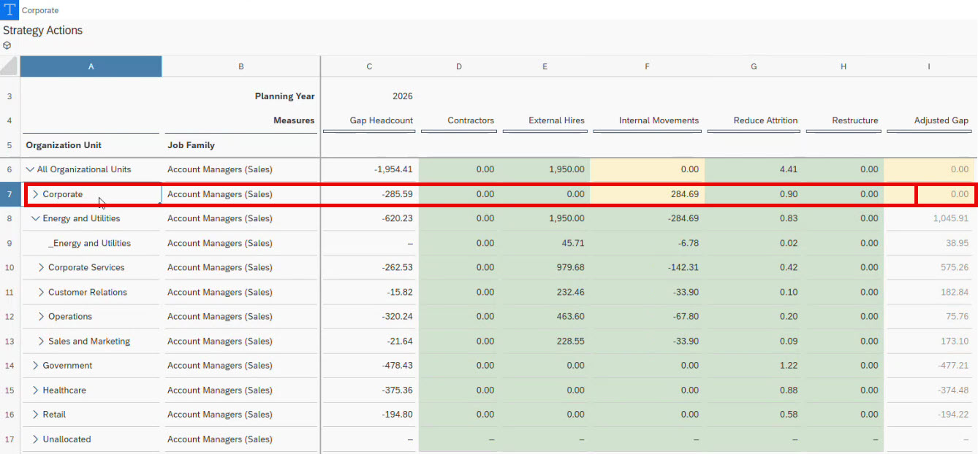Select the _Energy and Utilities leaf item

click(x=89, y=243)
